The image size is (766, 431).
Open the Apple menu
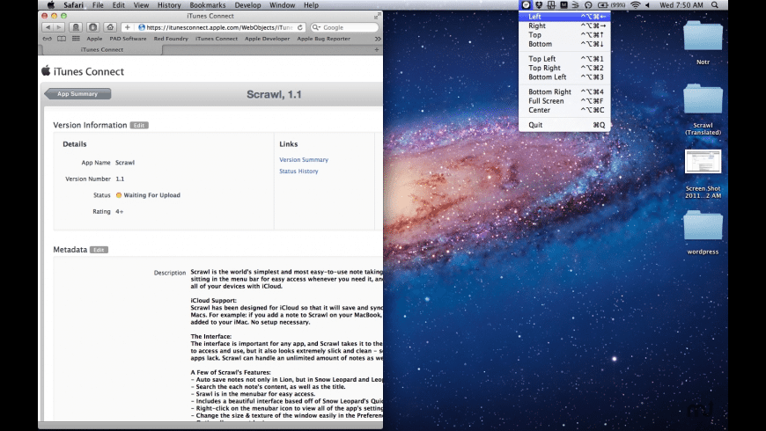coord(51,5)
